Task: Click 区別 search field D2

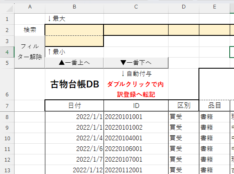Action: click(x=184, y=30)
